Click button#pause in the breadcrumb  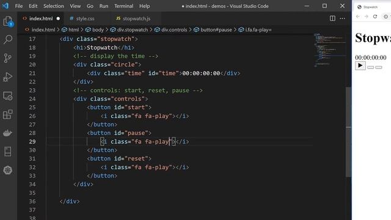(216, 30)
